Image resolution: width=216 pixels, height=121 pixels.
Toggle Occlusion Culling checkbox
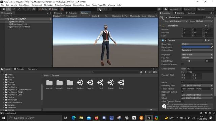click(182, 92)
